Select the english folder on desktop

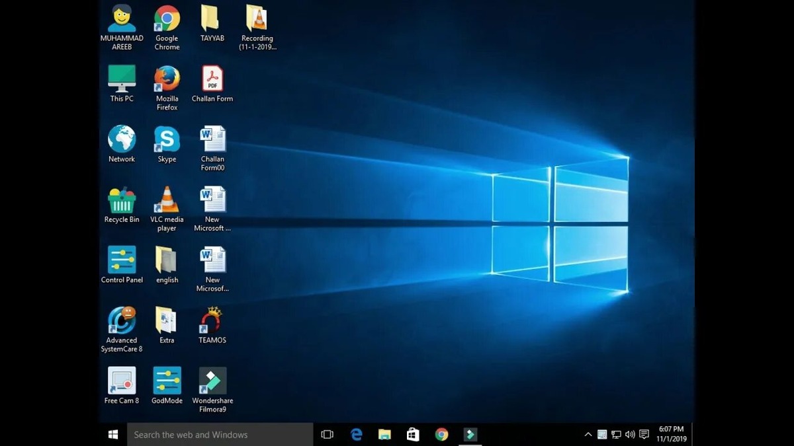(x=167, y=265)
